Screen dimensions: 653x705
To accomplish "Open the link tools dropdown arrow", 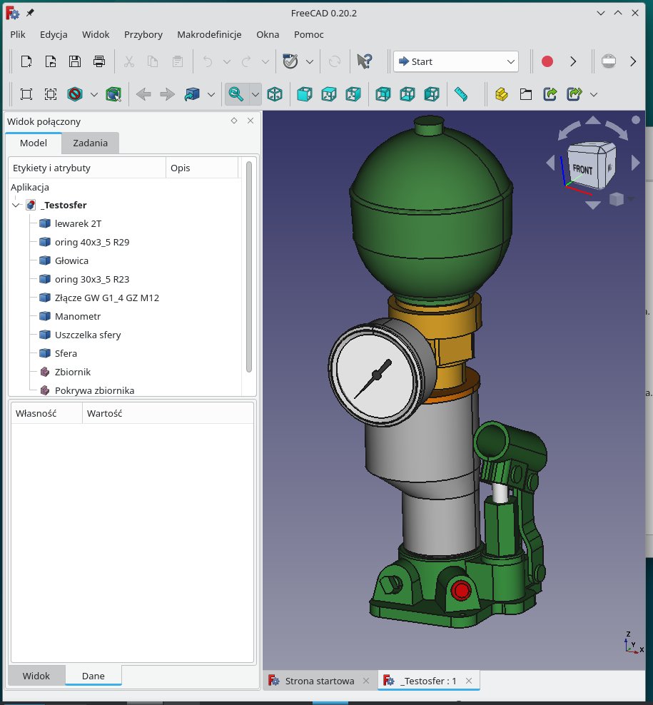I will [x=594, y=93].
